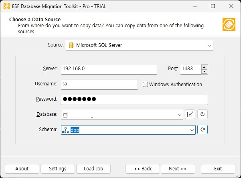The width and height of the screenshot is (241, 178).
Task: Click the Password field
Action: [x=134, y=100]
